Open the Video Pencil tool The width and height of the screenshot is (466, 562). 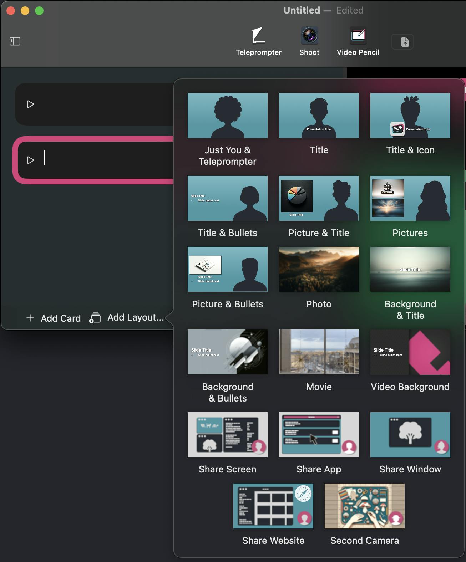click(358, 41)
